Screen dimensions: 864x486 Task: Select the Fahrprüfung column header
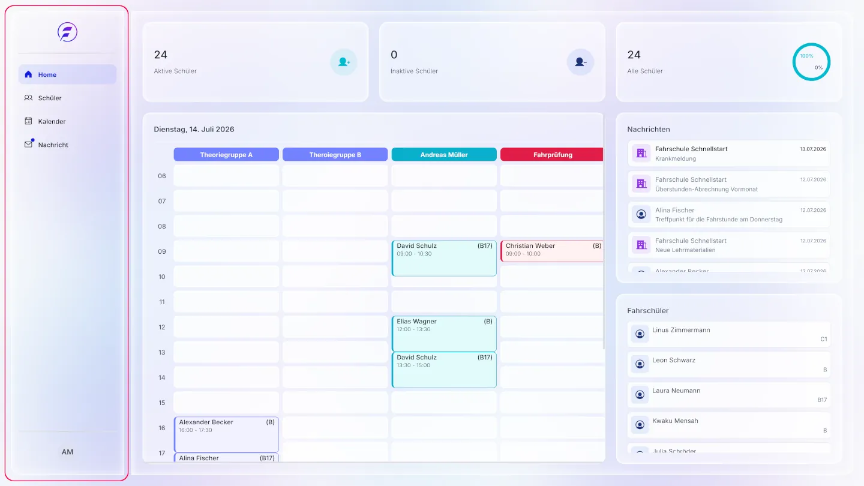click(552, 154)
